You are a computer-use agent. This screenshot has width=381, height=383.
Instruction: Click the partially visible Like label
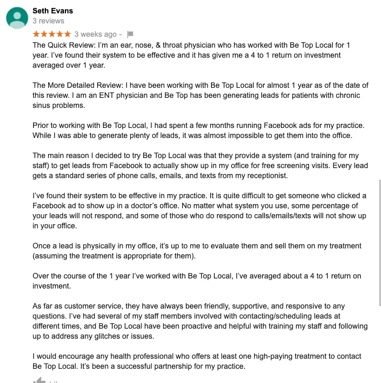pyautogui.click(x=54, y=381)
